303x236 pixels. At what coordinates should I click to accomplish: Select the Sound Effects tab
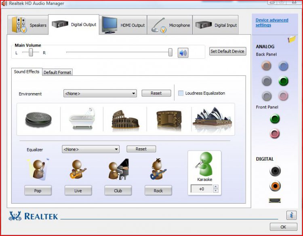27,72
